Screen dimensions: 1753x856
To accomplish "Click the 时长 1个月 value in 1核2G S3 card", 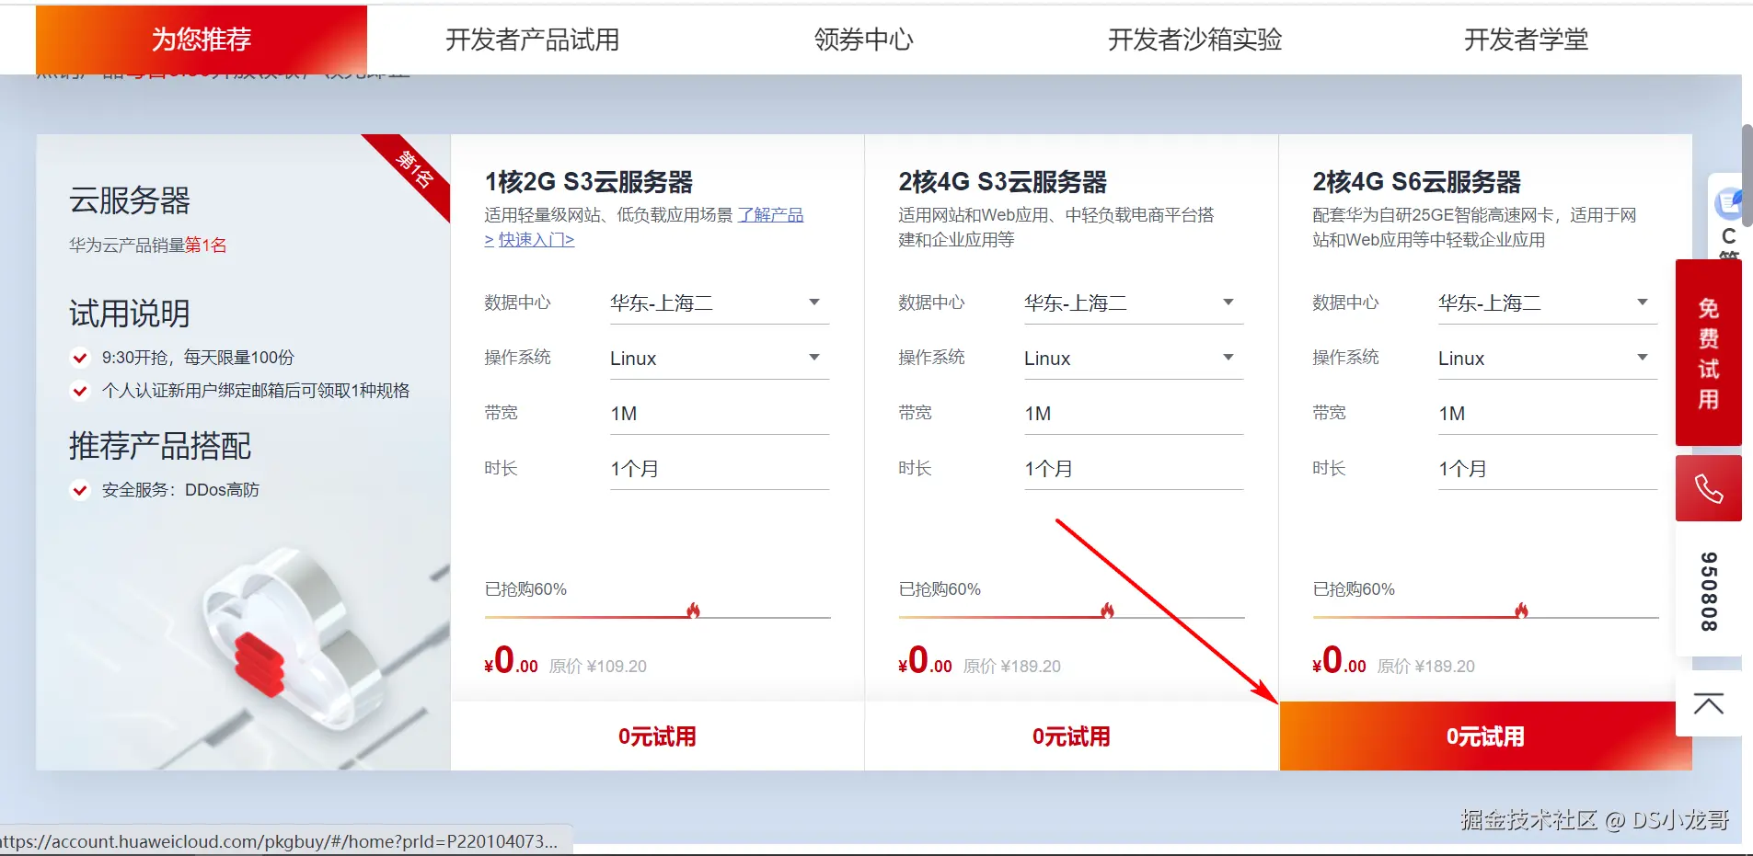I will tap(635, 469).
